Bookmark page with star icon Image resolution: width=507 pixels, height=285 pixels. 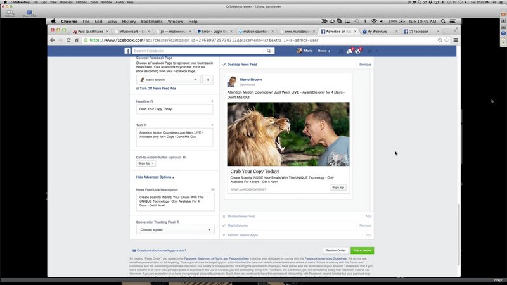click(x=447, y=40)
